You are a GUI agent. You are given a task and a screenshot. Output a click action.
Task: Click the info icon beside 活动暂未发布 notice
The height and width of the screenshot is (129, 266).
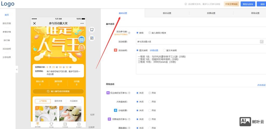coord(186,4)
